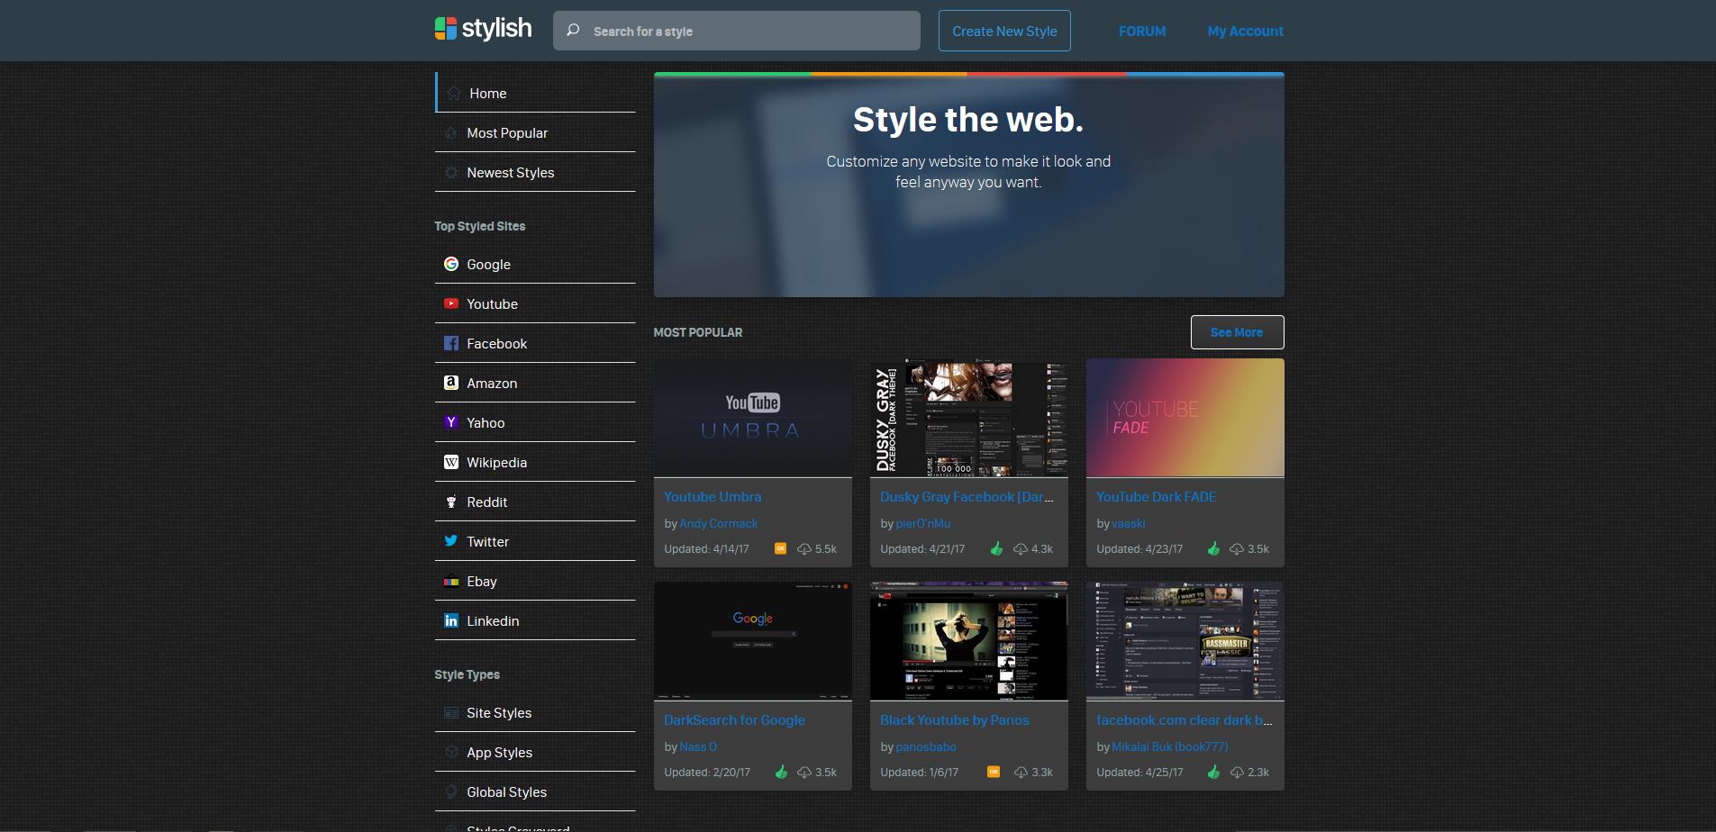This screenshot has height=832, width=1716.
Task: Click the Ebay logo icon
Action: click(x=451, y=581)
